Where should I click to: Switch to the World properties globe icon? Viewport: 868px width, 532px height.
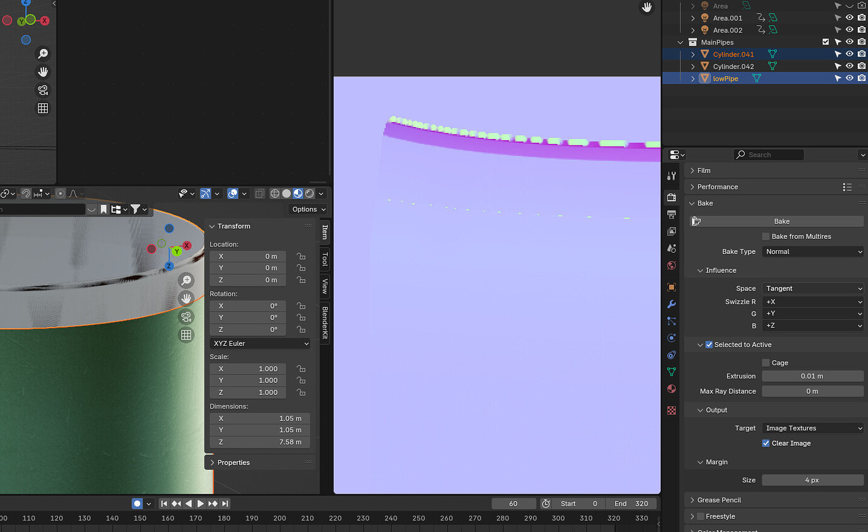click(671, 265)
